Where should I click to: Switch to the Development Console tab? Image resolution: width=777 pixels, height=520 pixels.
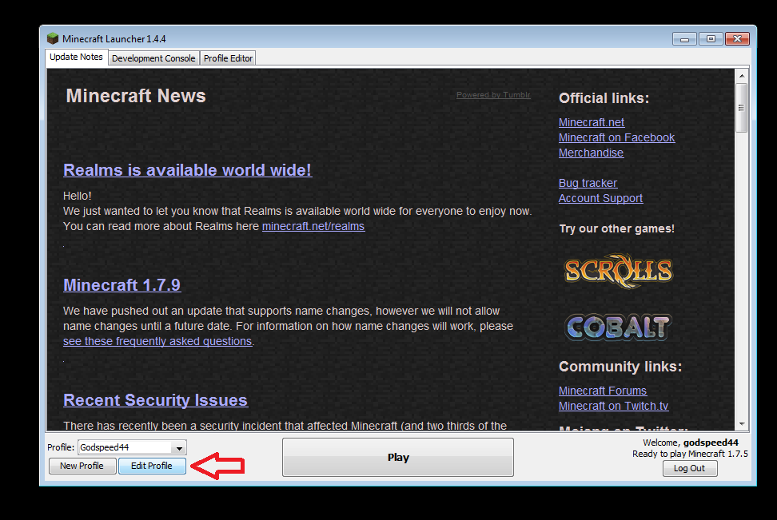coord(153,58)
